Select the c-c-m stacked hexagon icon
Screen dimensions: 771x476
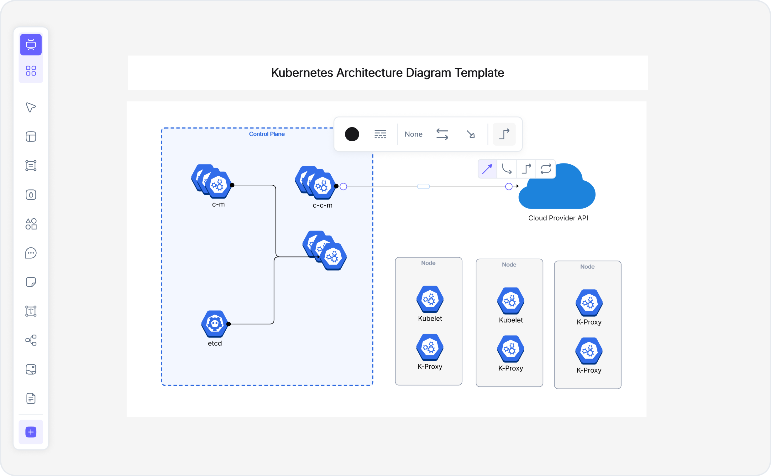click(x=316, y=183)
